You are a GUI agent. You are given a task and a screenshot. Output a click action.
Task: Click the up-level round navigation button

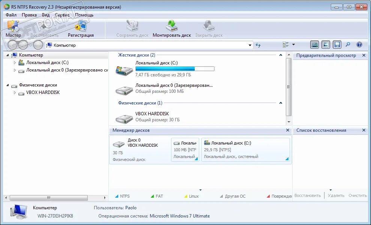[x=38, y=45]
